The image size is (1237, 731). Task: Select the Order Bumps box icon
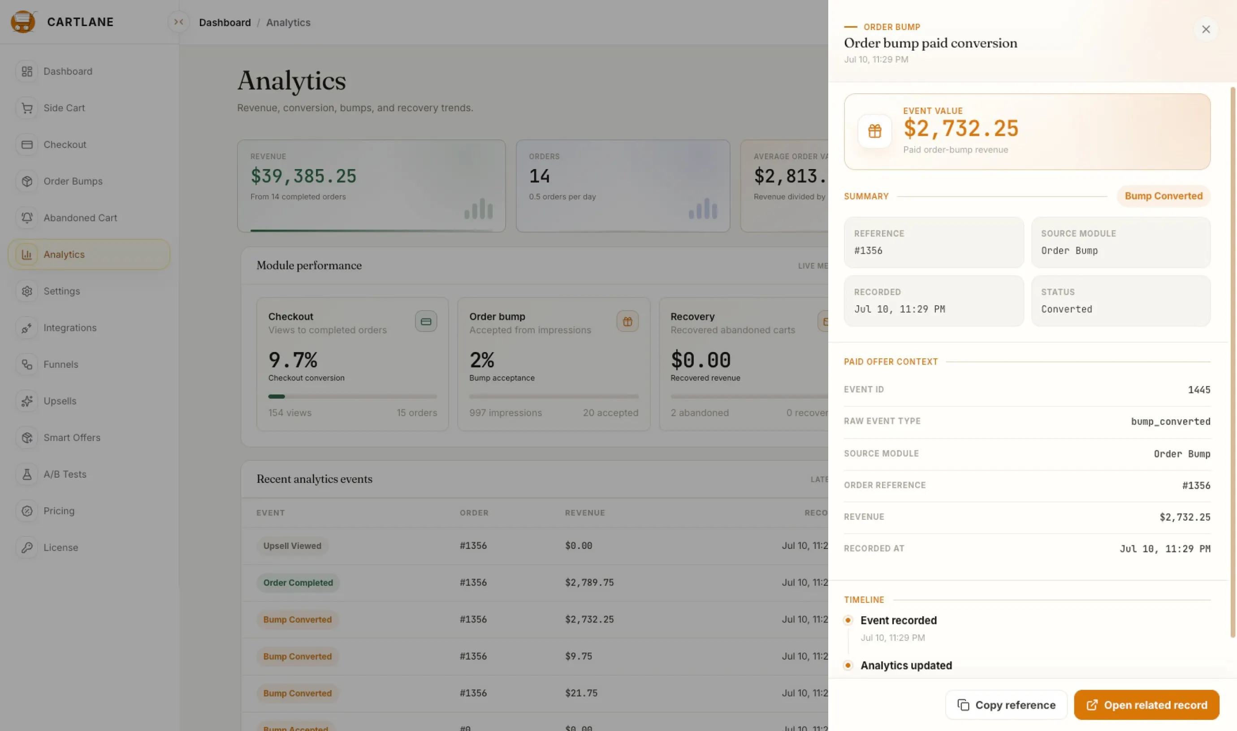click(x=27, y=181)
